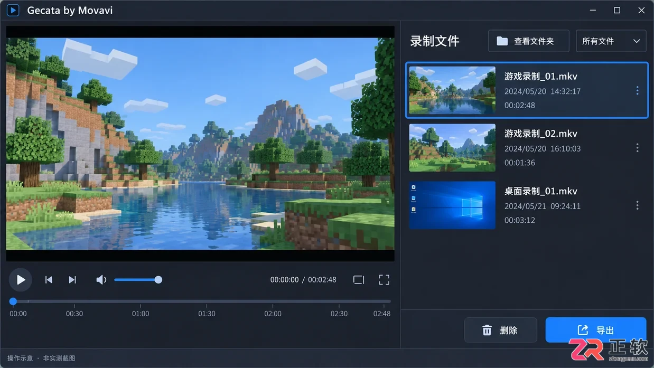Click the 00:01:36 duration text
The image size is (654, 368).
point(519,163)
